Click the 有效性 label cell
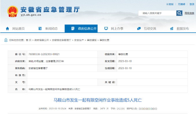Screen dimensions: 196x114 pyautogui.click(x=18, y=75)
